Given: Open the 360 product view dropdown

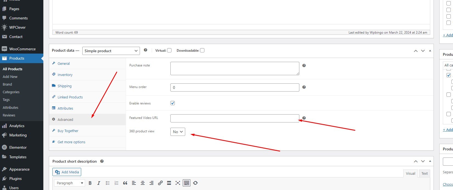Looking at the screenshot, I should [x=178, y=132].
